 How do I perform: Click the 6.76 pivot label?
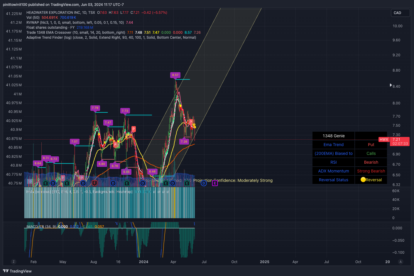[x=115, y=166]
